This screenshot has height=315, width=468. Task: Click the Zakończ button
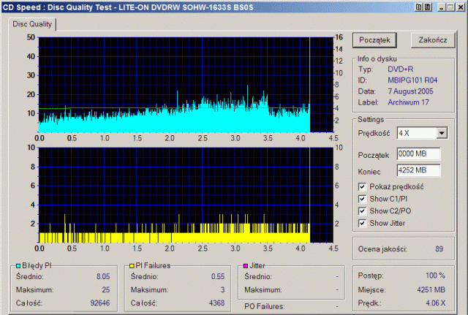point(433,40)
